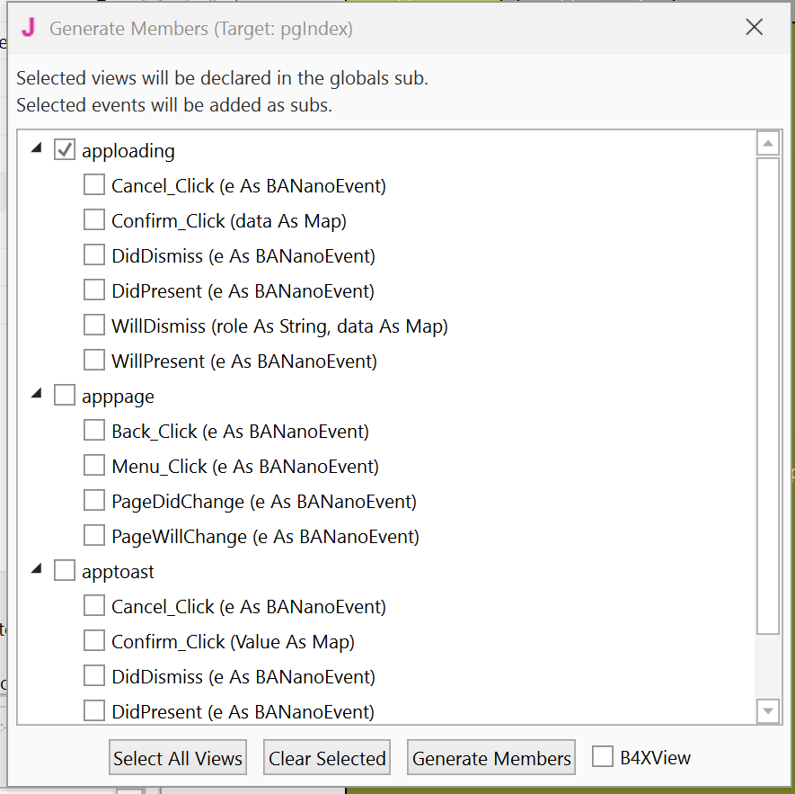Tick Confirm_Click (data As Map) checkbox

(94, 220)
